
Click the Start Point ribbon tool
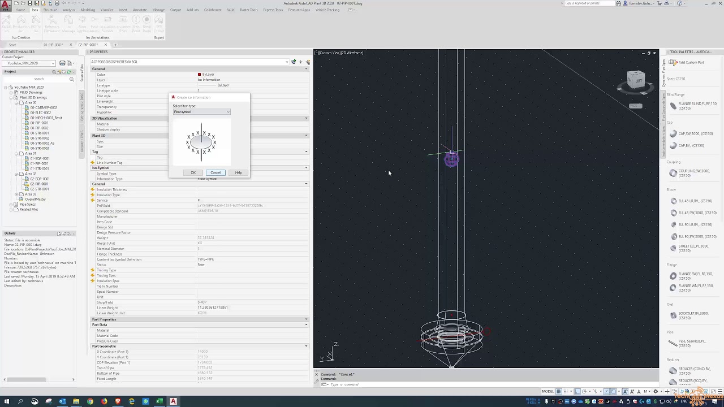click(x=135, y=24)
